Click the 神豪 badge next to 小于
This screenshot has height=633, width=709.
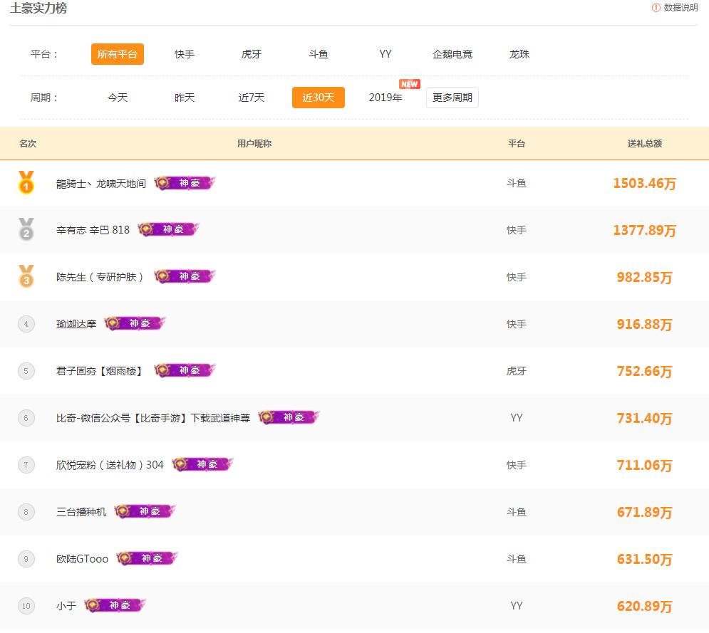coord(115,605)
